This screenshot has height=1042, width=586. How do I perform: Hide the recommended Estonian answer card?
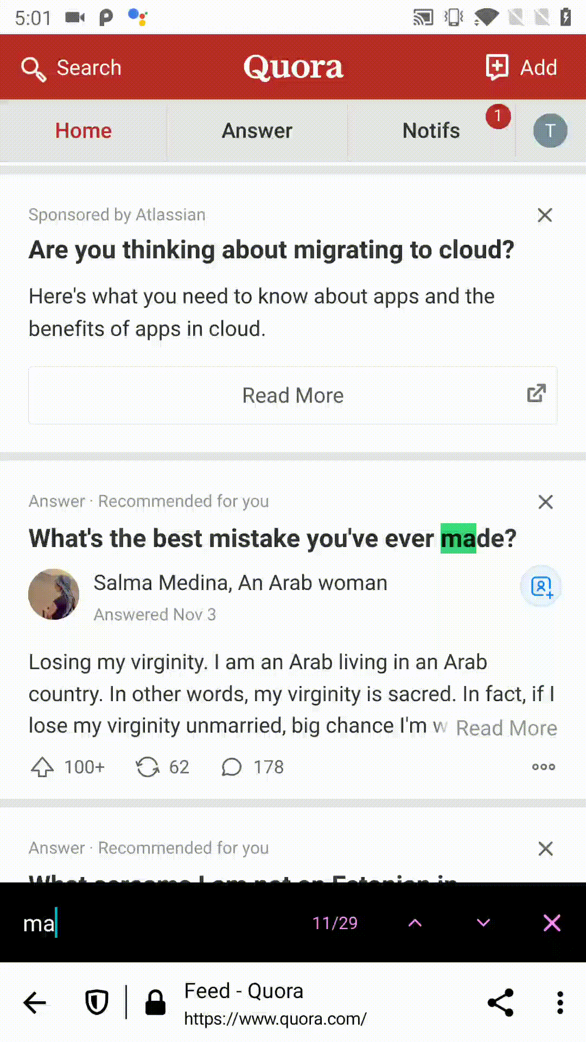coord(546,848)
